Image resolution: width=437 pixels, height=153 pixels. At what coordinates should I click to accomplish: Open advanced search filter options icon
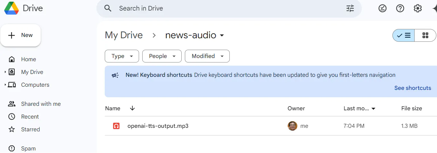tap(350, 8)
